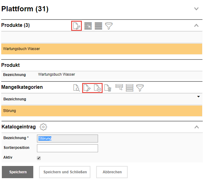The height and width of the screenshot is (180, 204).
Task: Click list rows icon in Mangelkategorien toolbar
Action: pyautogui.click(x=129, y=88)
